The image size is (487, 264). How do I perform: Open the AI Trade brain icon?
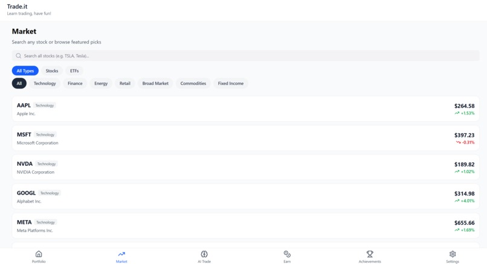pos(204,254)
